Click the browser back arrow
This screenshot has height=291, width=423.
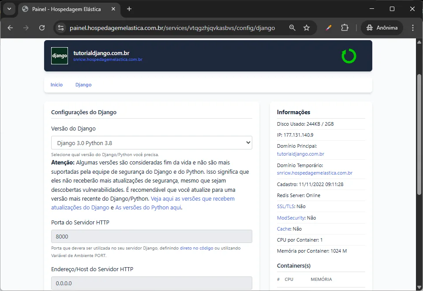[10, 28]
